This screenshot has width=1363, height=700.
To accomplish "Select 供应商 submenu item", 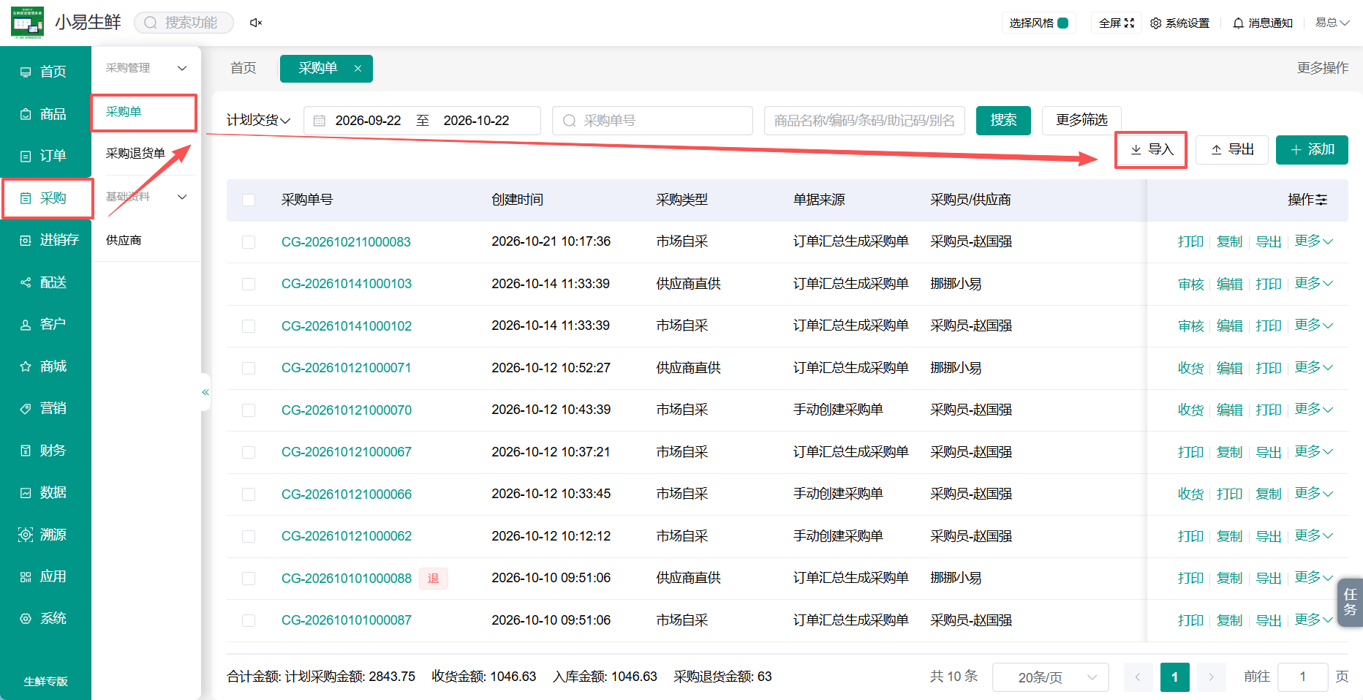I will point(124,241).
